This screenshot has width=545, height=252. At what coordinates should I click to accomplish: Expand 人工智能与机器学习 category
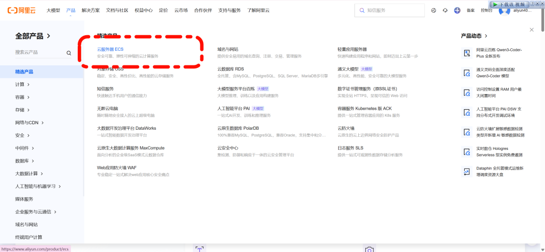[38, 186]
